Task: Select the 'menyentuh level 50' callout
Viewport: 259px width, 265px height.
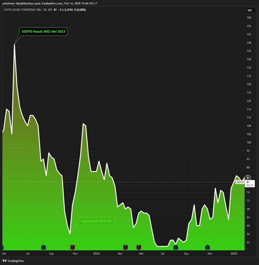Action: click(x=96, y=221)
